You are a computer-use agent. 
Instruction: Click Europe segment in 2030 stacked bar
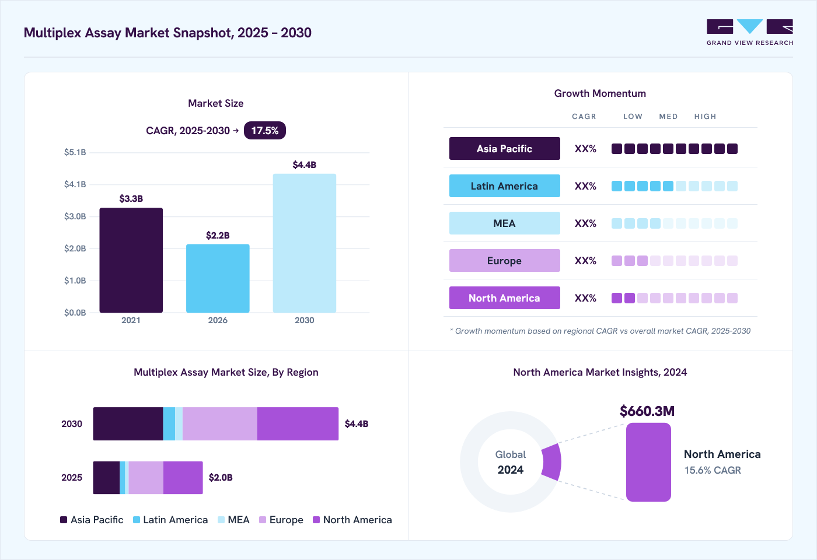[220, 424]
